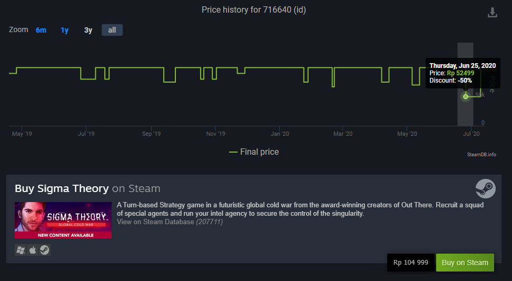Screen dimensions: 512x281
Task: Click the Steam logo in the header
Action: click(486, 188)
